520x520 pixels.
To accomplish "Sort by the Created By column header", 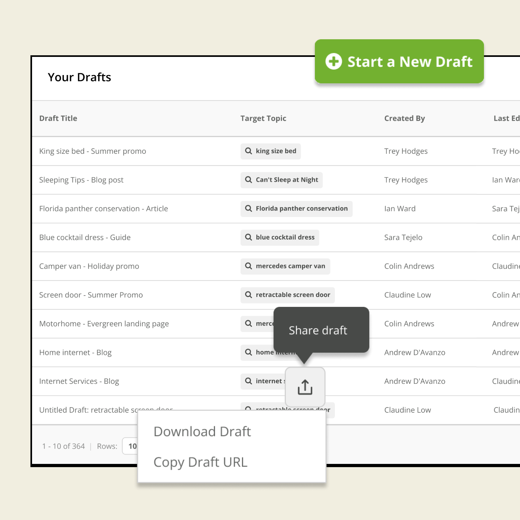I will (x=404, y=118).
